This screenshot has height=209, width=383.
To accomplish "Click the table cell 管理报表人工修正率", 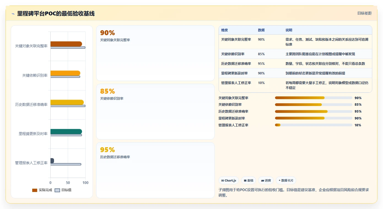I will pyautogui.click(x=236, y=83).
